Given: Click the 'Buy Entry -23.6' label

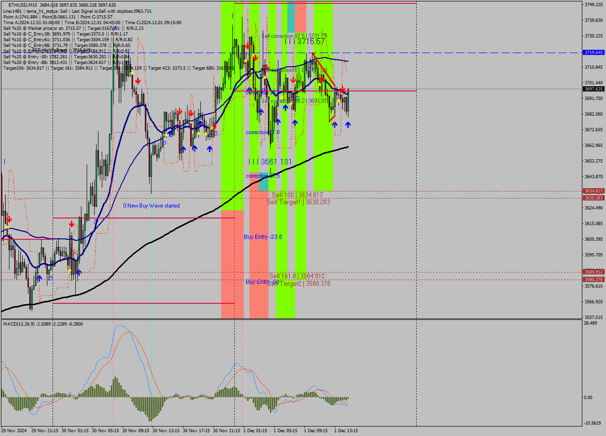Looking at the screenshot, I should 263,237.
